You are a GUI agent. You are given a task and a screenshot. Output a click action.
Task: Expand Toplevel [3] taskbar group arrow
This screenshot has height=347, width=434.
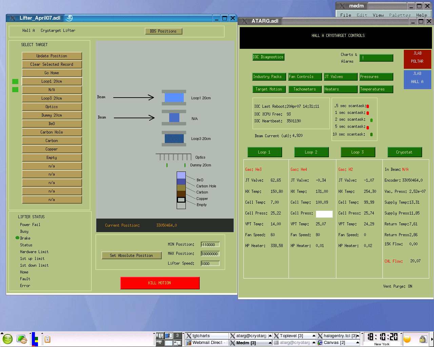pos(314,336)
